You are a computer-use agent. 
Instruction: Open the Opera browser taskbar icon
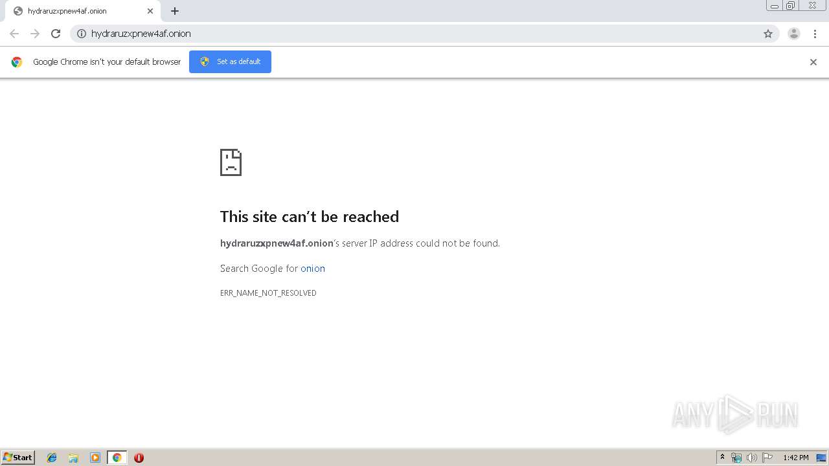click(139, 458)
